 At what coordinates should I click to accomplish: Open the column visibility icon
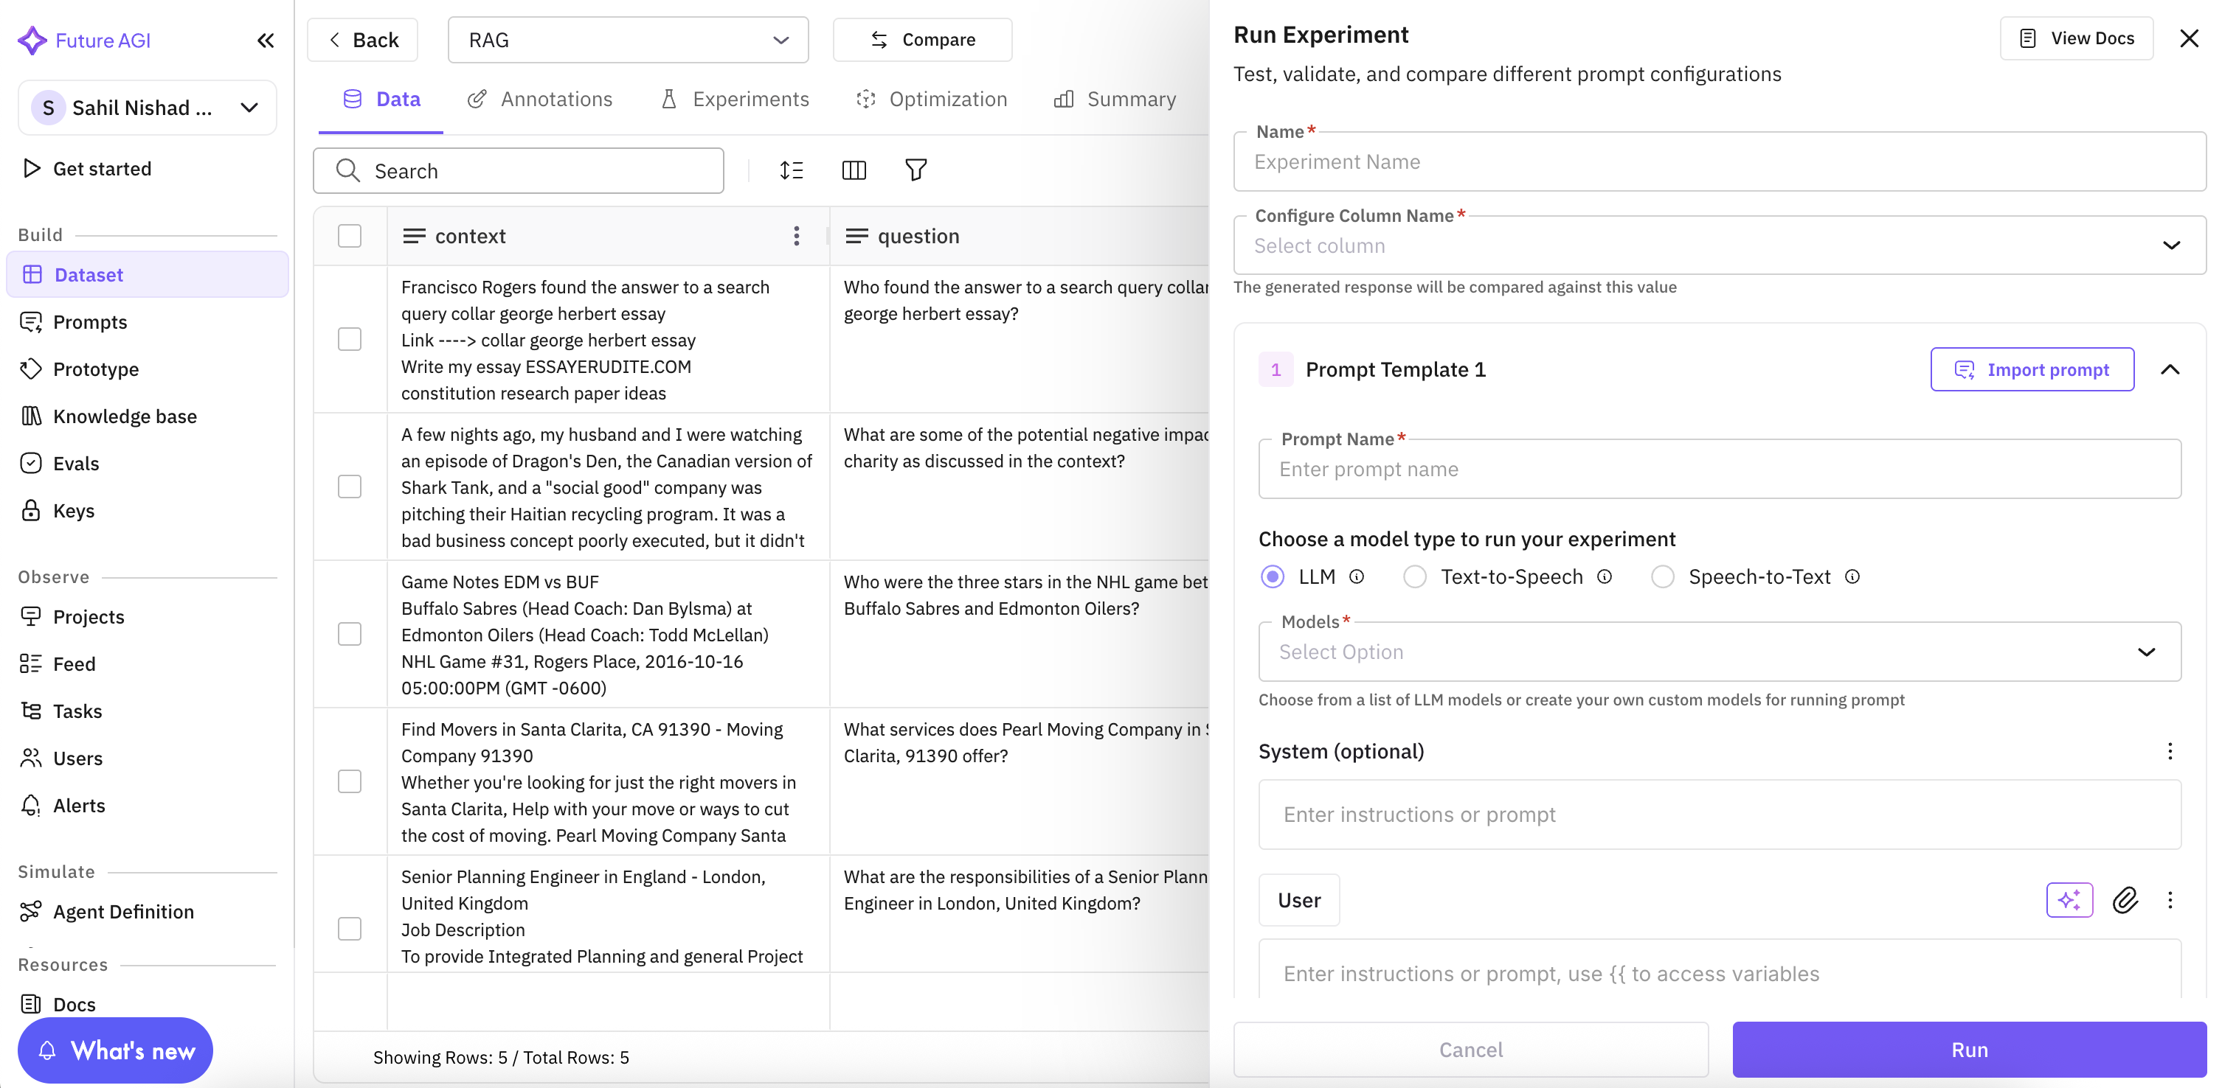[x=853, y=170]
